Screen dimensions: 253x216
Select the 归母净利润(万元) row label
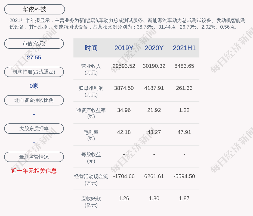[91, 92]
